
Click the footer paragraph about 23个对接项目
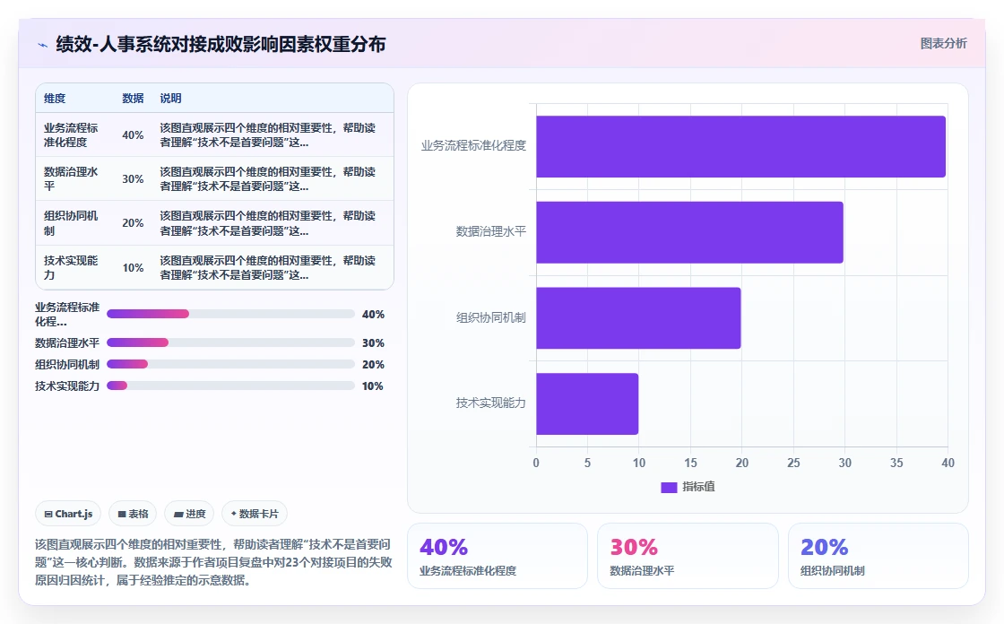tap(213, 562)
